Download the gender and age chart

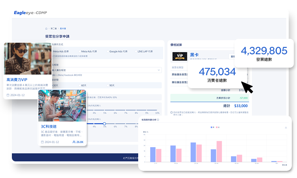[x=286, y=128]
